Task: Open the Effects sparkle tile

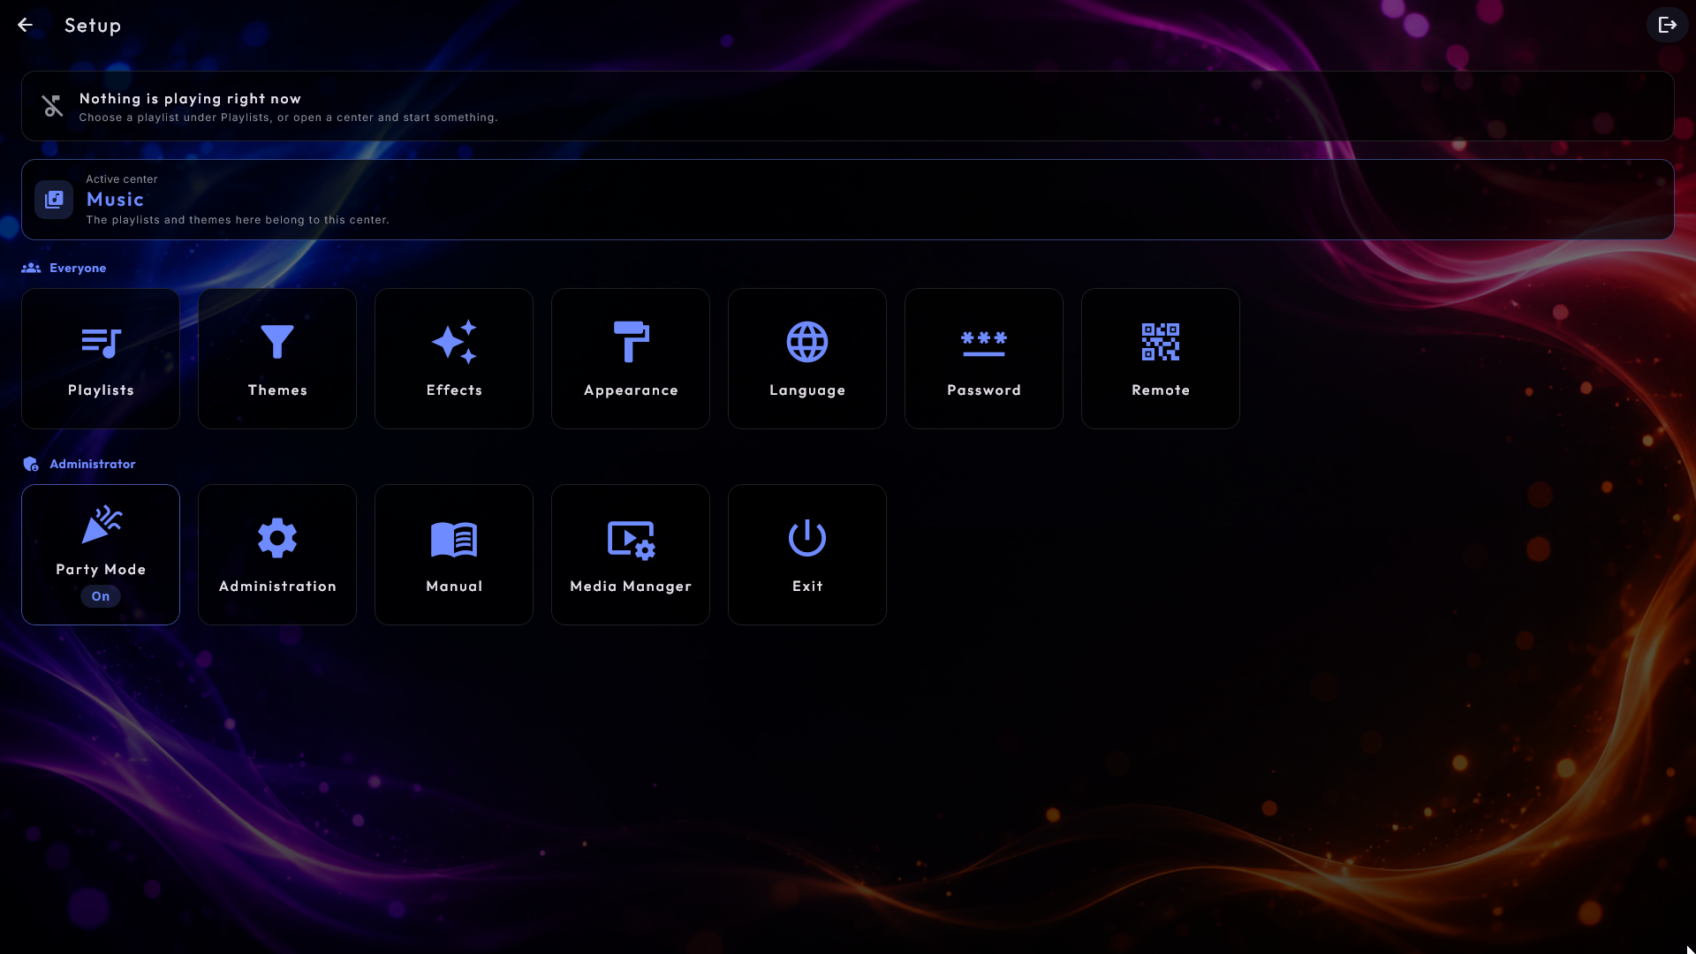Action: (454, 359)
